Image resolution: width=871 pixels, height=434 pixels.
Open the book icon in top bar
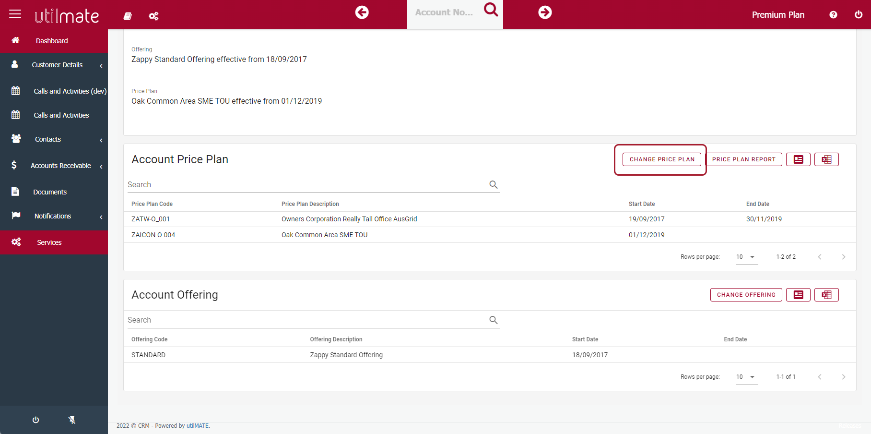tap(128, 16)
